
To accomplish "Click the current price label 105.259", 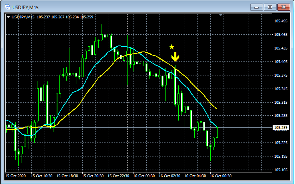I will pos(281,128).
